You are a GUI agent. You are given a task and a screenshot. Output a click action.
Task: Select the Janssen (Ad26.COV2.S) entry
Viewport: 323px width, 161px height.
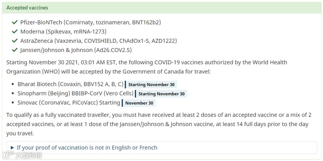coord(76,50)
